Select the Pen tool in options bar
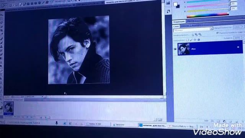The image size is (245, 138). (21, 4)
